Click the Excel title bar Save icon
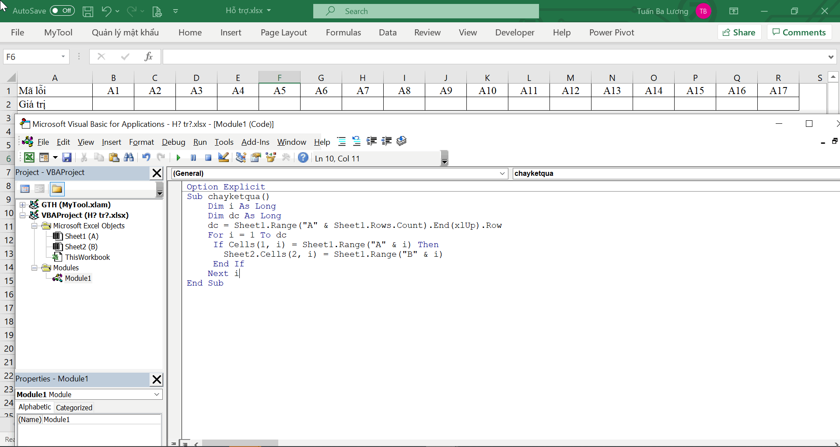Screen dimensions: 840x447 click(88, 11)
